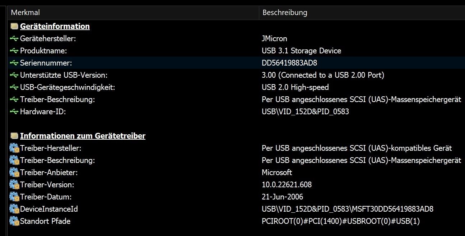Select the Informationen zum Gerätetreiber heading

pos(83,136)
